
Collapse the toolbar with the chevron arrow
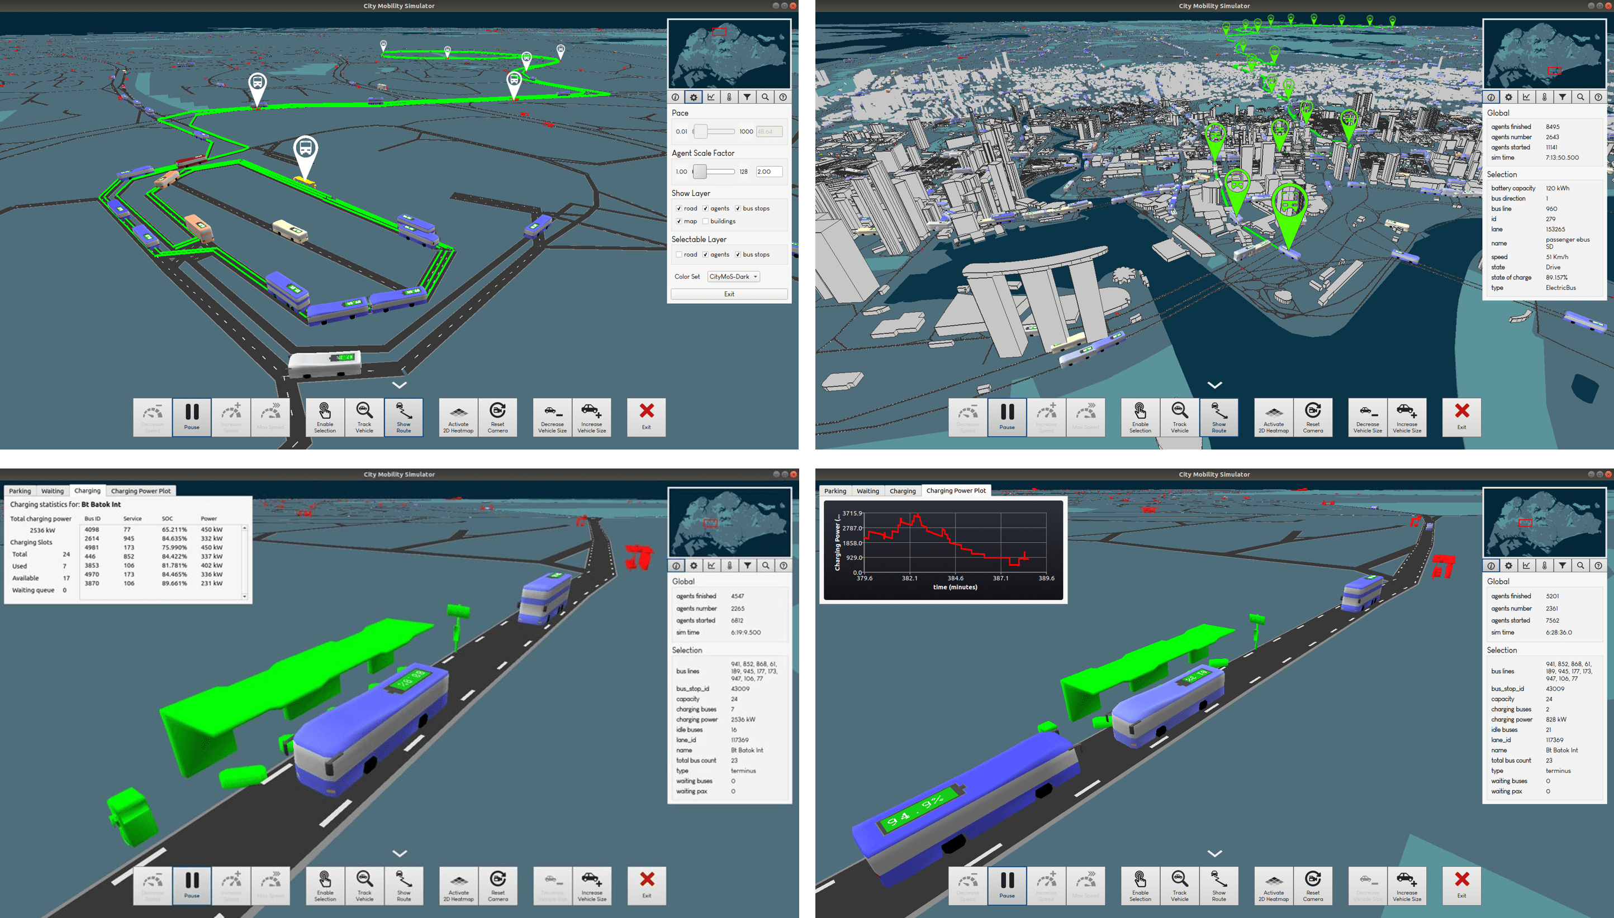coord(400,386)
